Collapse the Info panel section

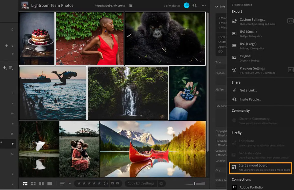coord(217,6)
